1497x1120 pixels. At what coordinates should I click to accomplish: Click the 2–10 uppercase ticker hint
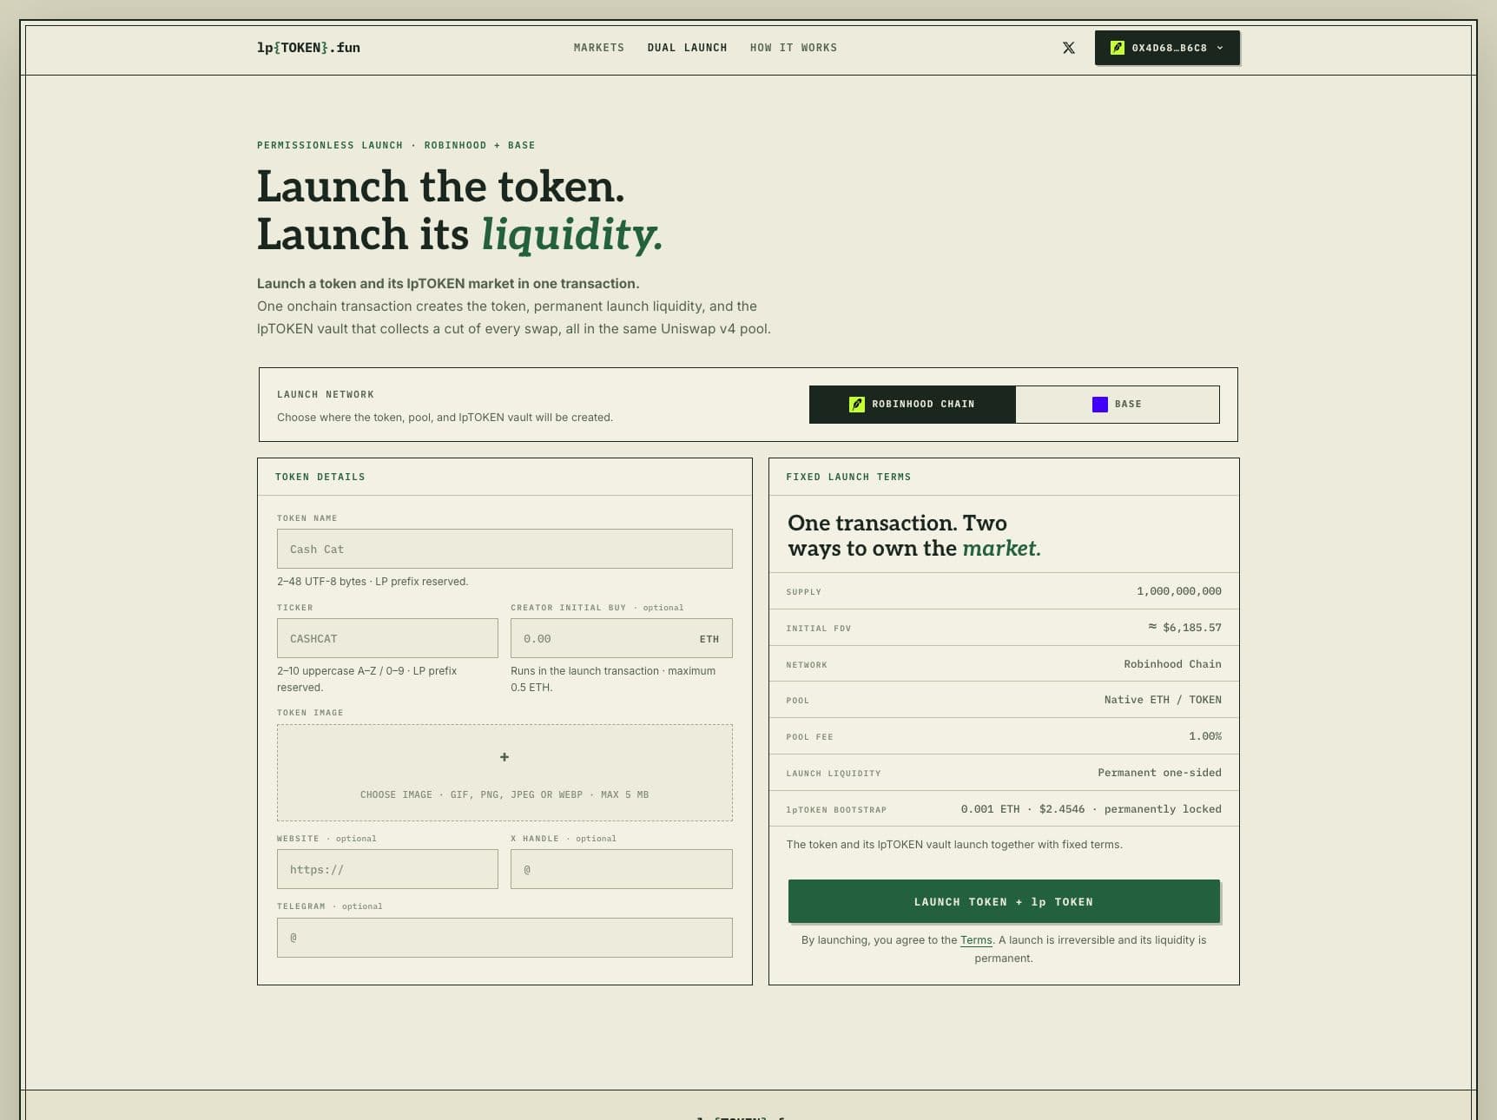click(x=367, y=679)
